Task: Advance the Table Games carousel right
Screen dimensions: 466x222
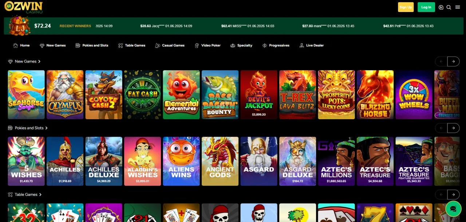Action: coord(453,194)
